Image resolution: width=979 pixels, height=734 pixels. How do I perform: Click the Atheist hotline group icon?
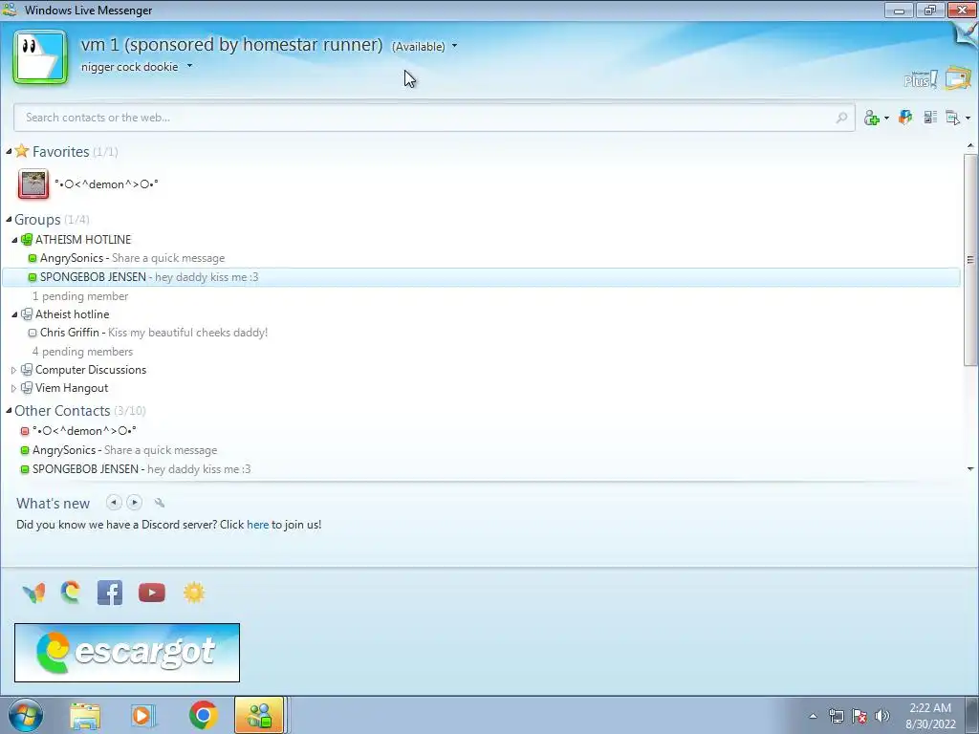coord(26,313)
